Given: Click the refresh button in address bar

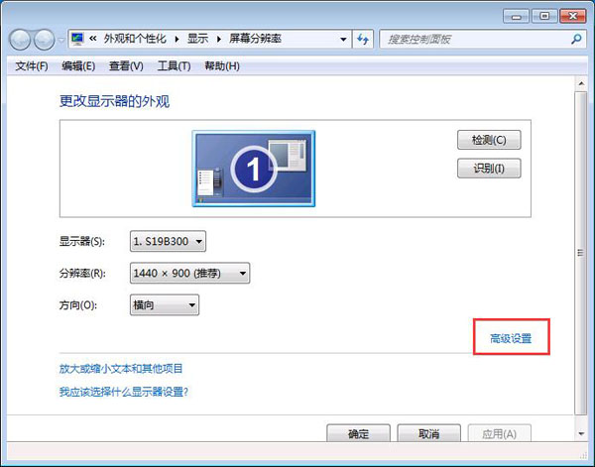Looking at the screenshot, I should click(x=363, y=39).
